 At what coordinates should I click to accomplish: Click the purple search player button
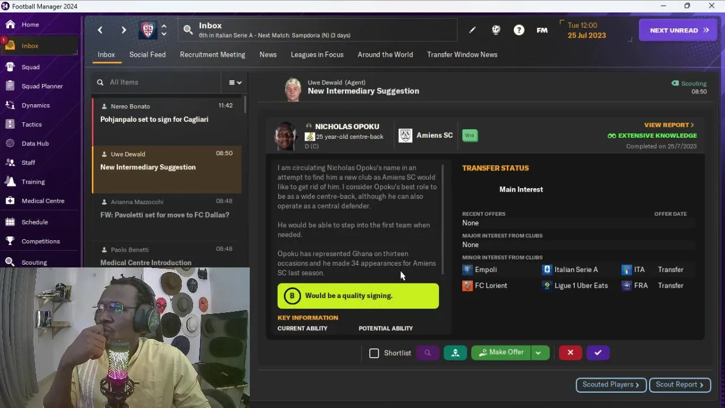[x=428, y=352]
